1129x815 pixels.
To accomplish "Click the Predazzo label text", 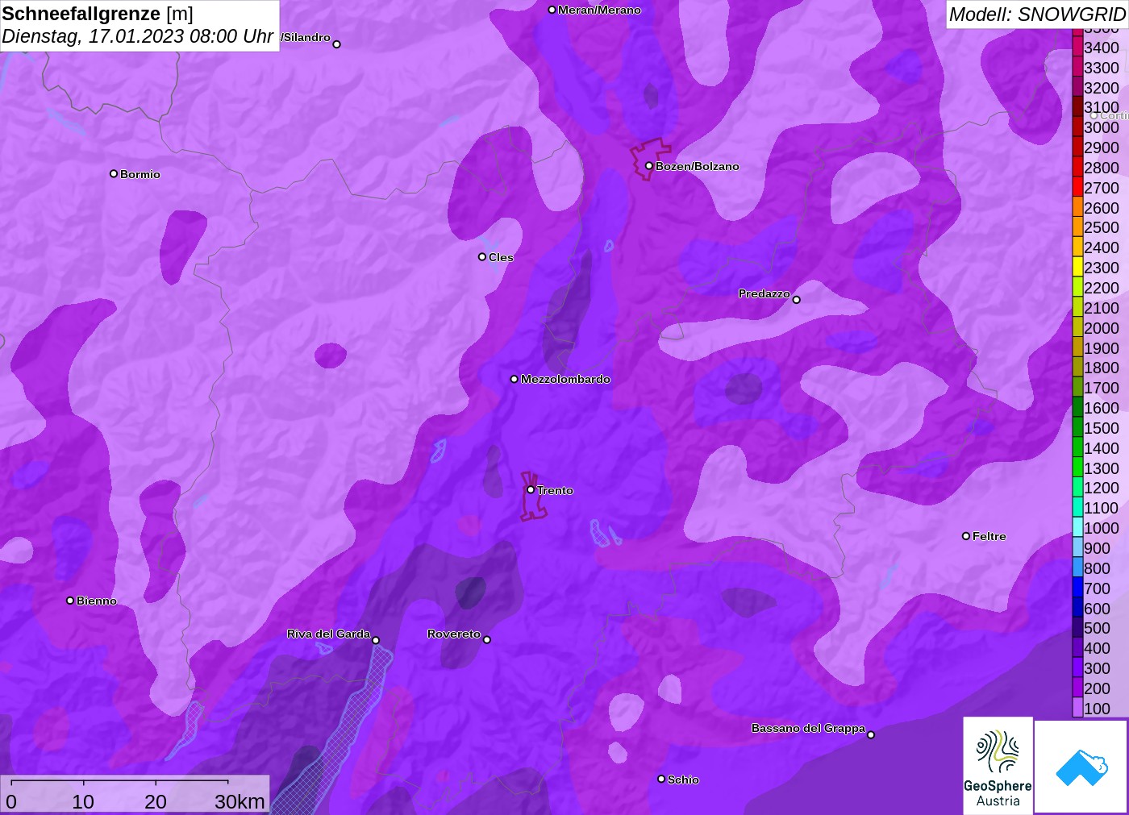I will pos(764,293).
